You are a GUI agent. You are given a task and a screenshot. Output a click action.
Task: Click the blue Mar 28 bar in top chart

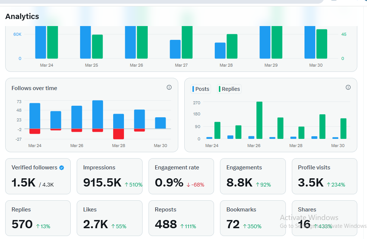pos(220,51)
